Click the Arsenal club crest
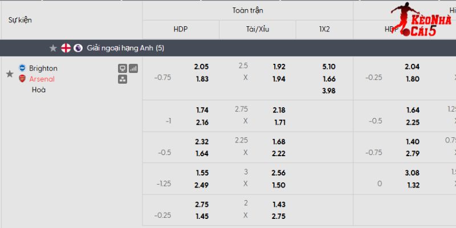Screen dimensions: 456x228 (x=22, y=79)
